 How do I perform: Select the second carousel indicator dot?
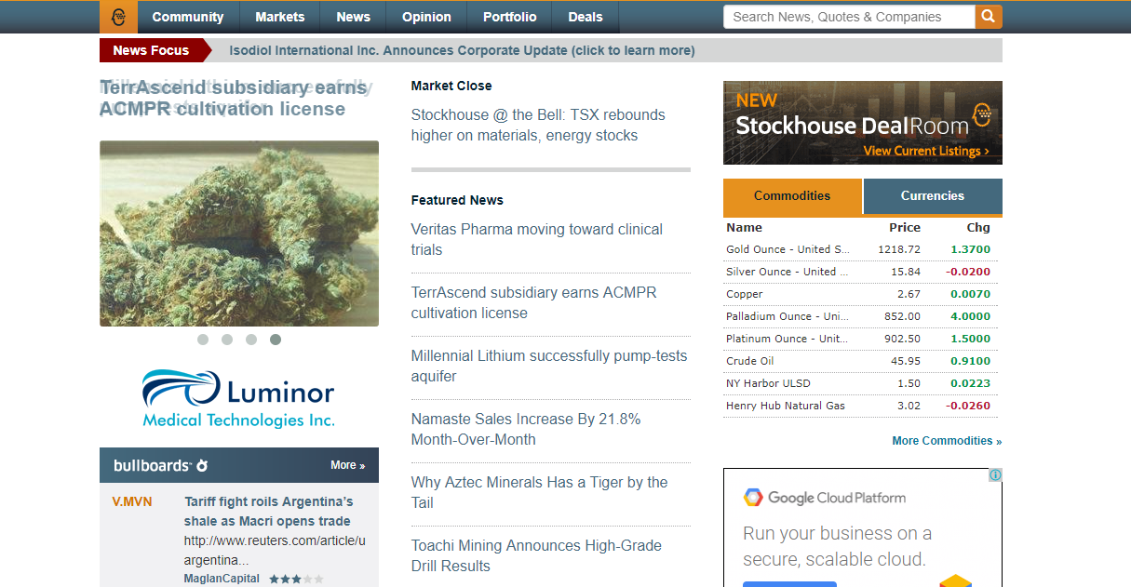click(226, 340)
